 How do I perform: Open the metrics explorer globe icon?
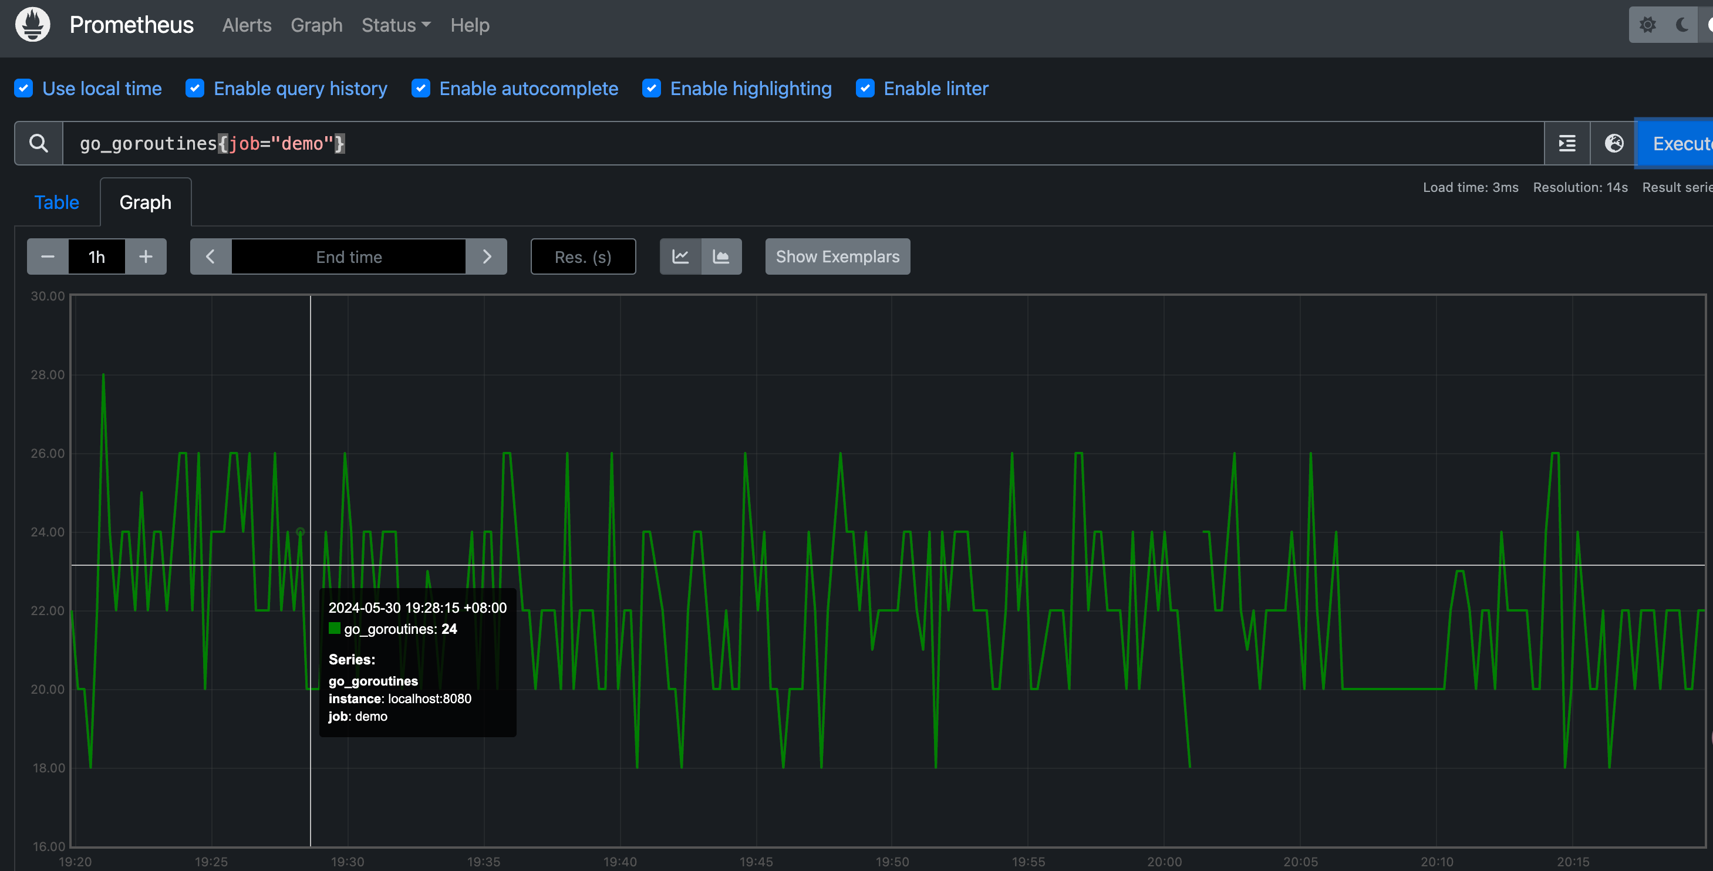[x=1613, y=143]
